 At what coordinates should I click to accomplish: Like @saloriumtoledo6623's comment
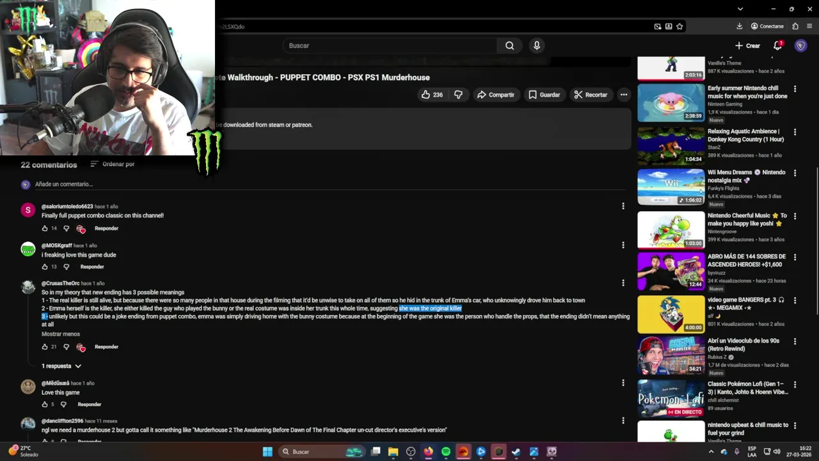[x=45, y=229]
